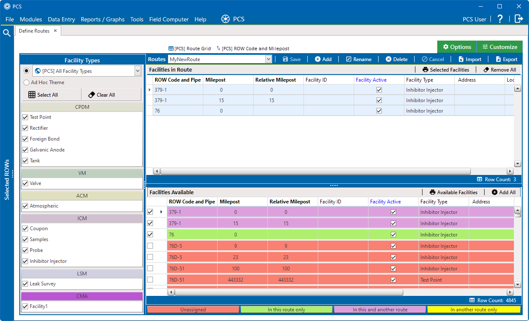Toggle the Valve checkbox
This screenshot has height=321, width=529.
[x=25, y=183]
